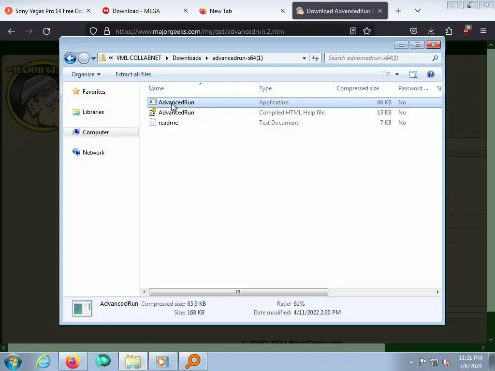Click the Change your view icon
The image size is (495, 371).
(x=386, y=74)
